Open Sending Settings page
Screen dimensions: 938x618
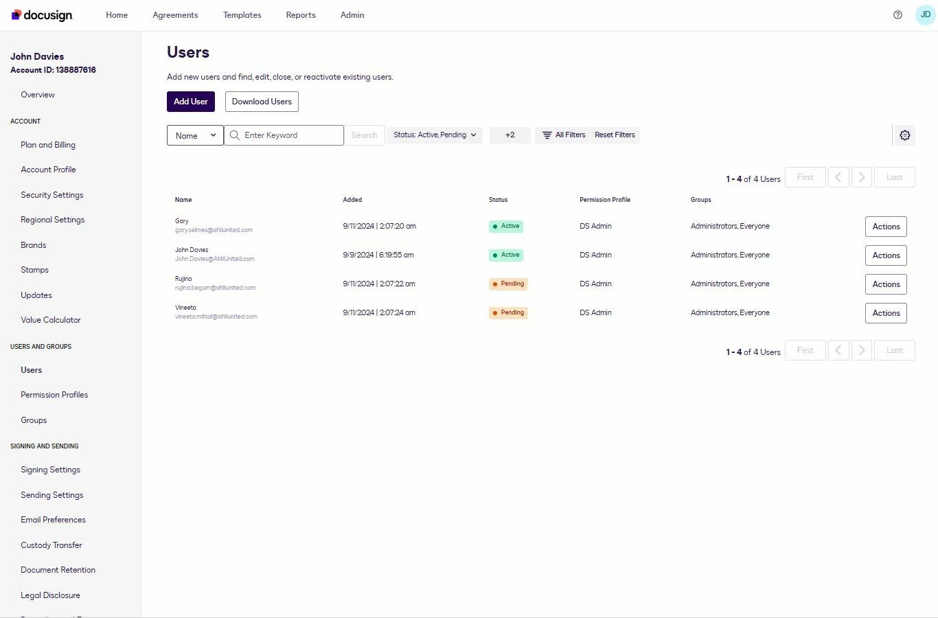pyautogui.click(x=52, y=495)
